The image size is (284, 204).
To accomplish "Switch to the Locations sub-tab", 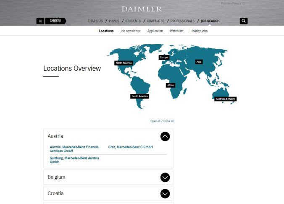I will (x=106, y=31).
